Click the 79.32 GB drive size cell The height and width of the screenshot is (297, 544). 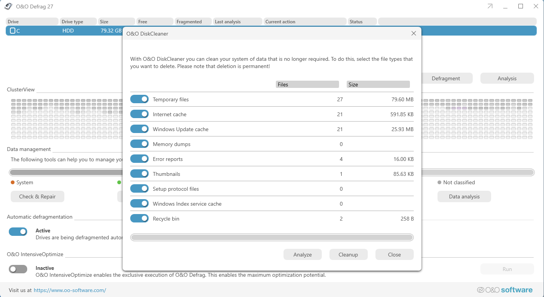pos(111,31)
